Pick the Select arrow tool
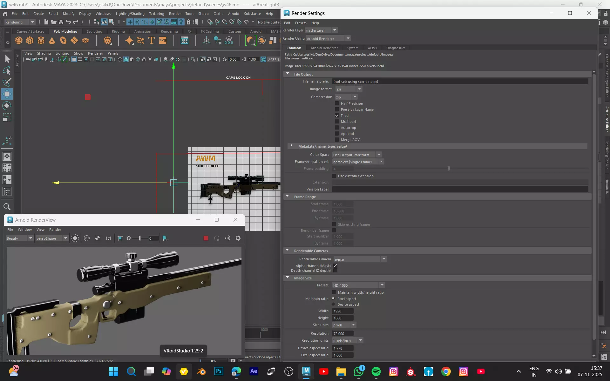Image resolution: width=610 pixels, height=381 pixels. tap(7, 59)
